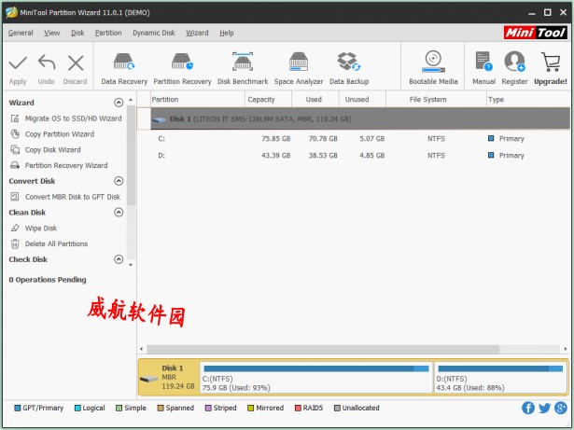Sort by Used column header
This screenshot has height=430, width=574.
click(x=315, y=100)
